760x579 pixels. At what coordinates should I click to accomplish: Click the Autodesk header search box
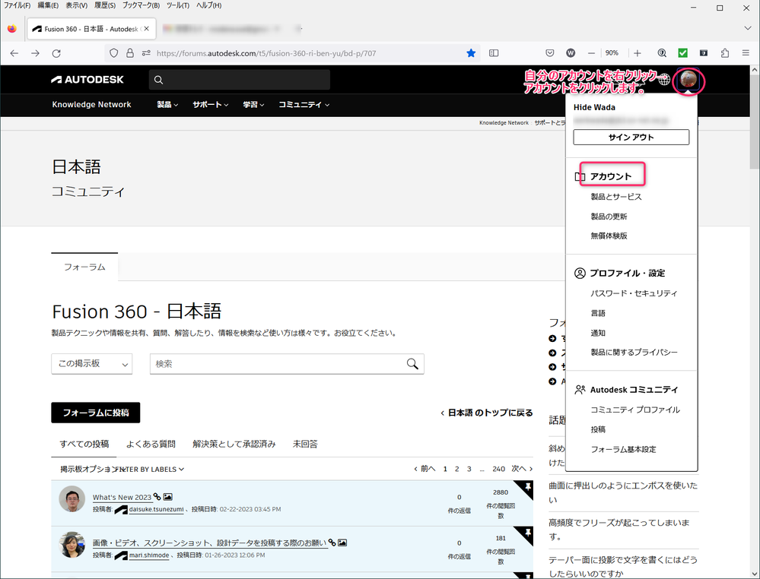click(240, 80)
